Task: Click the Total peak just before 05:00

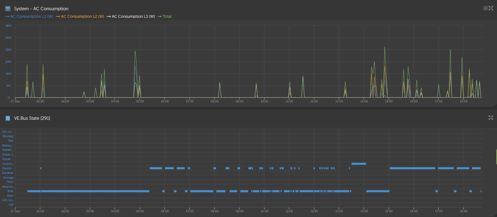Action: click(x=135, y=51)
